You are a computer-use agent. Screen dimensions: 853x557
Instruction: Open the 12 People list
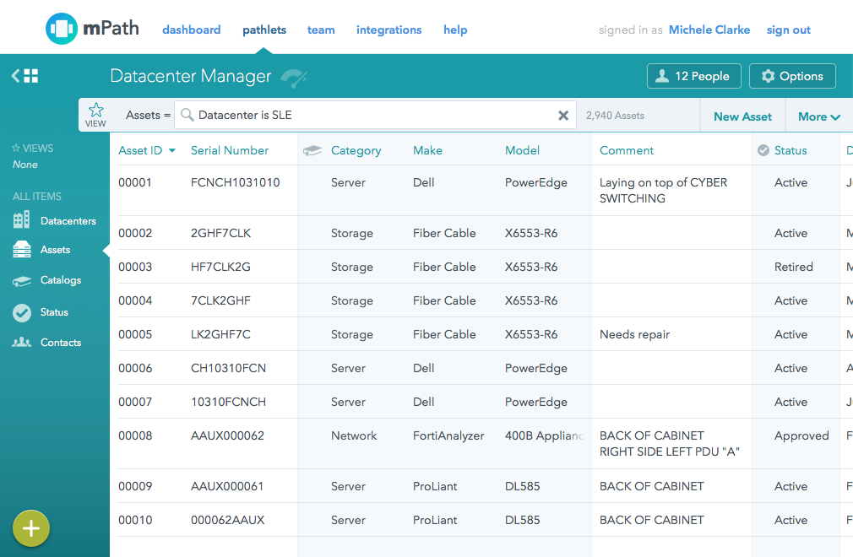tap(693, 75)
